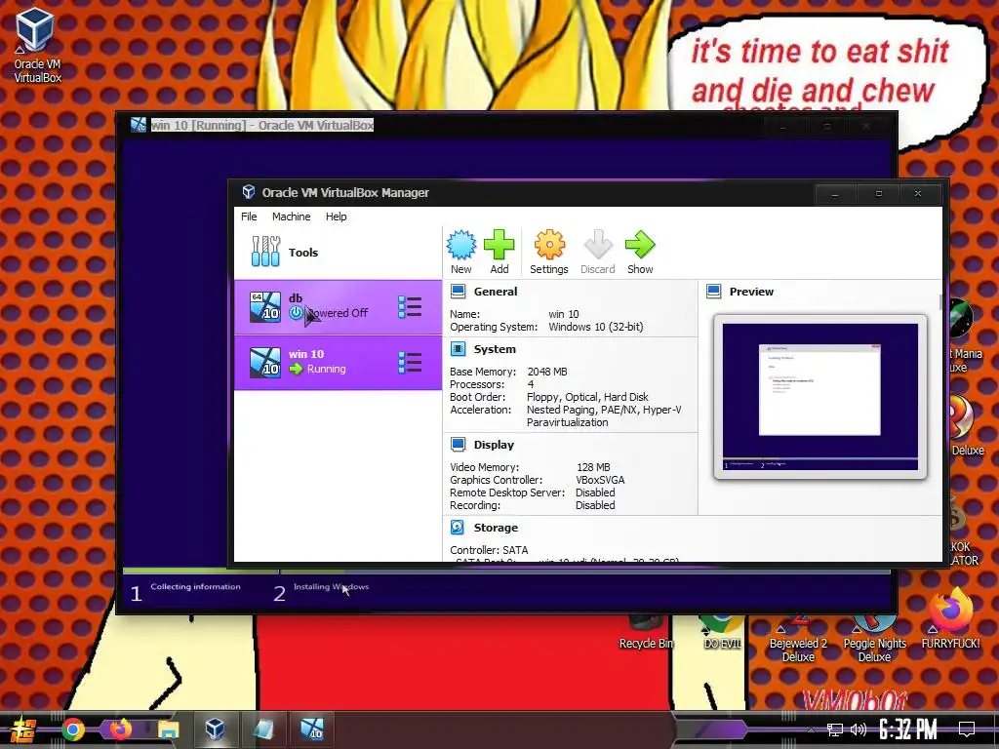Show hidden tray icons chevron
This screenshot has height=749, width=999.
pos(811,729)
